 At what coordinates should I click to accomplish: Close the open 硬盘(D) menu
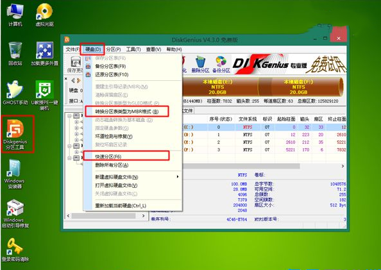[93, 49]
